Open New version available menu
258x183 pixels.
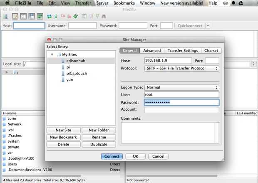tap(182, 3)
